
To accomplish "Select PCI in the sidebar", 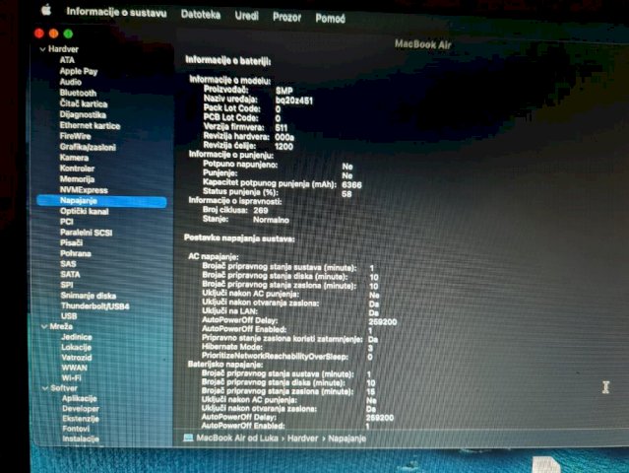I will [x=67, y=222].
